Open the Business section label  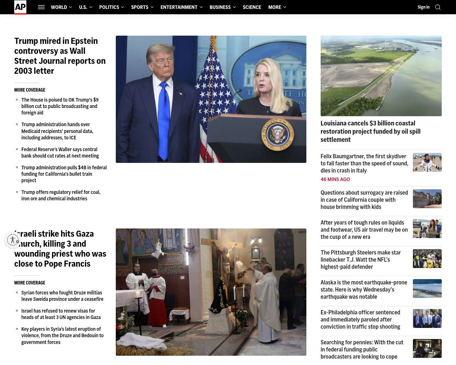pos(220,7)
